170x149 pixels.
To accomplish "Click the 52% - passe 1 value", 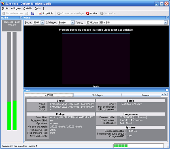I will point(127,123).
